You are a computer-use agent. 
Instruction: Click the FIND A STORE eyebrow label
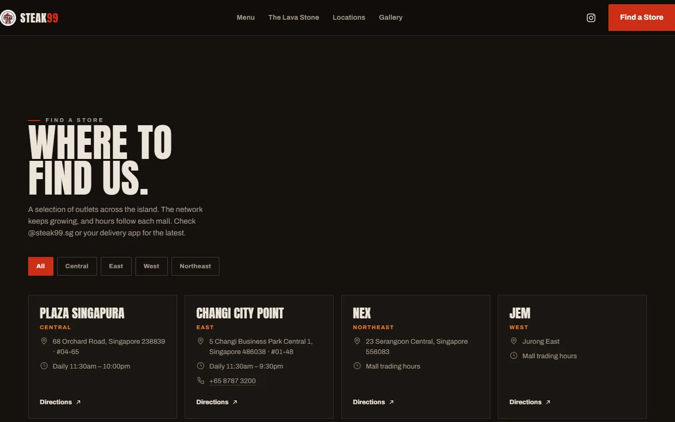pos(74,120)
